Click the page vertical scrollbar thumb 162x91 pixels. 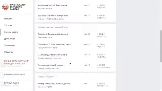point(161,46)
